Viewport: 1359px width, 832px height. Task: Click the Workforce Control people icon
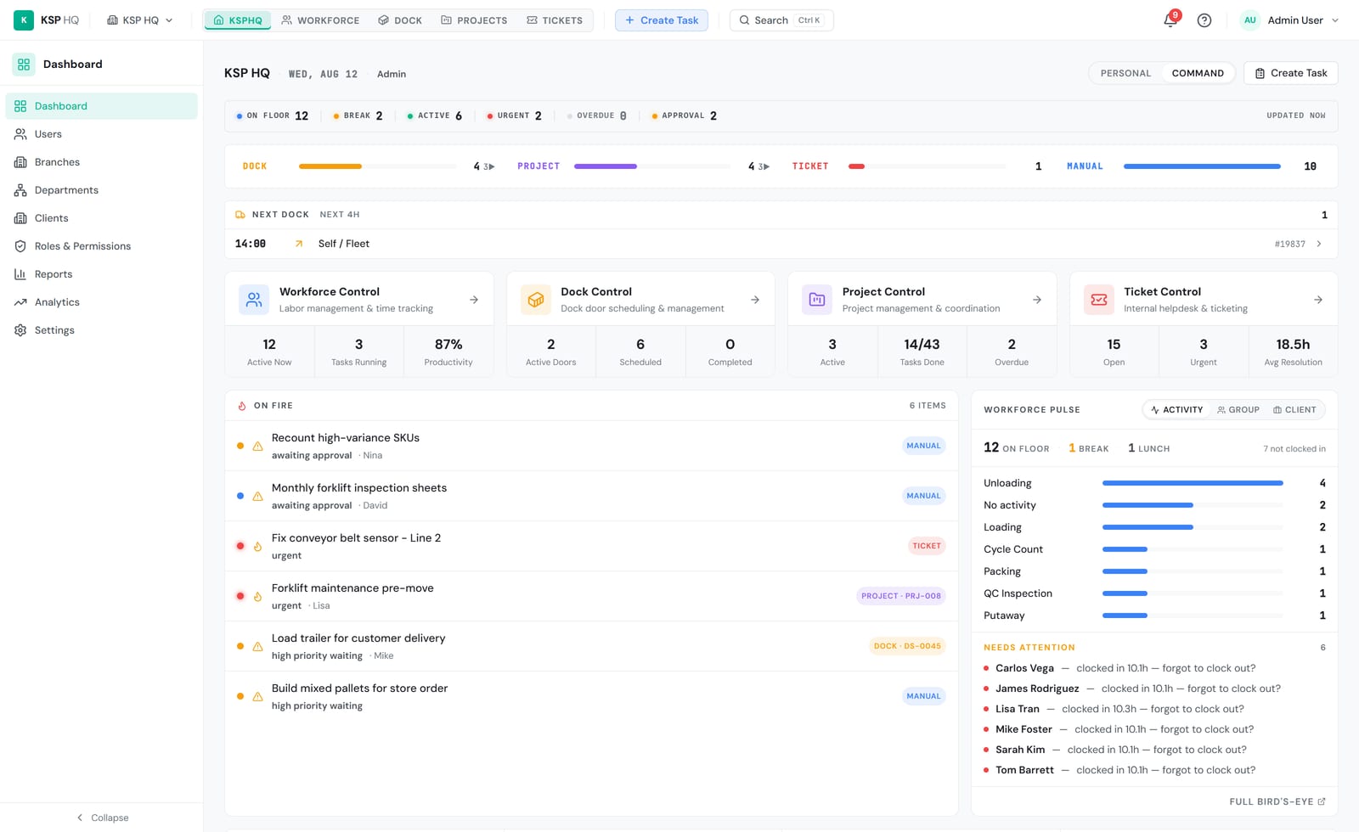click(x=254, y=300)
